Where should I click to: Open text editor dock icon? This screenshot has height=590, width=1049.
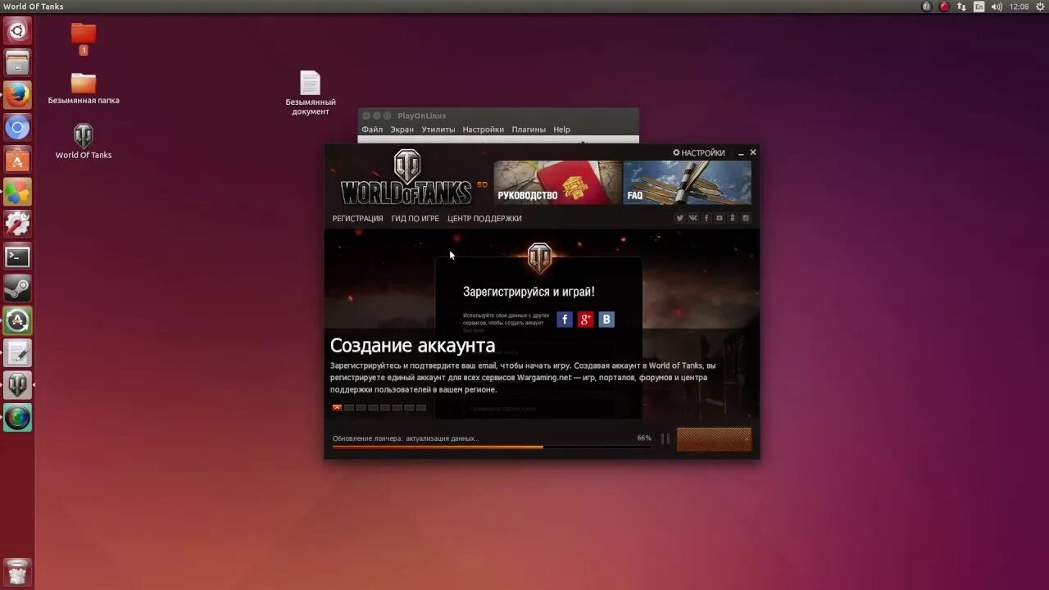(17, 353)
